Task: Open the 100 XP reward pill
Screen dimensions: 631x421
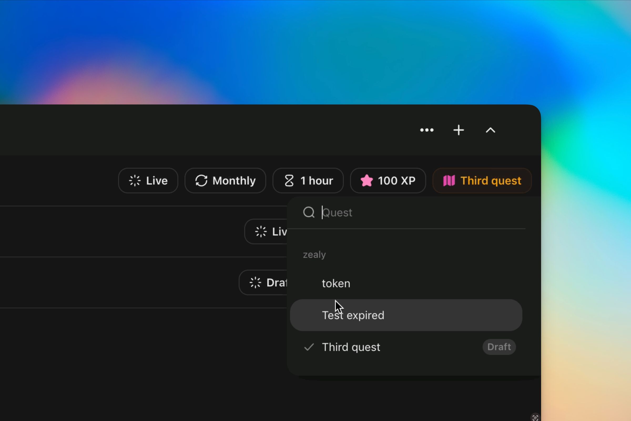Action: pos(388,181)
